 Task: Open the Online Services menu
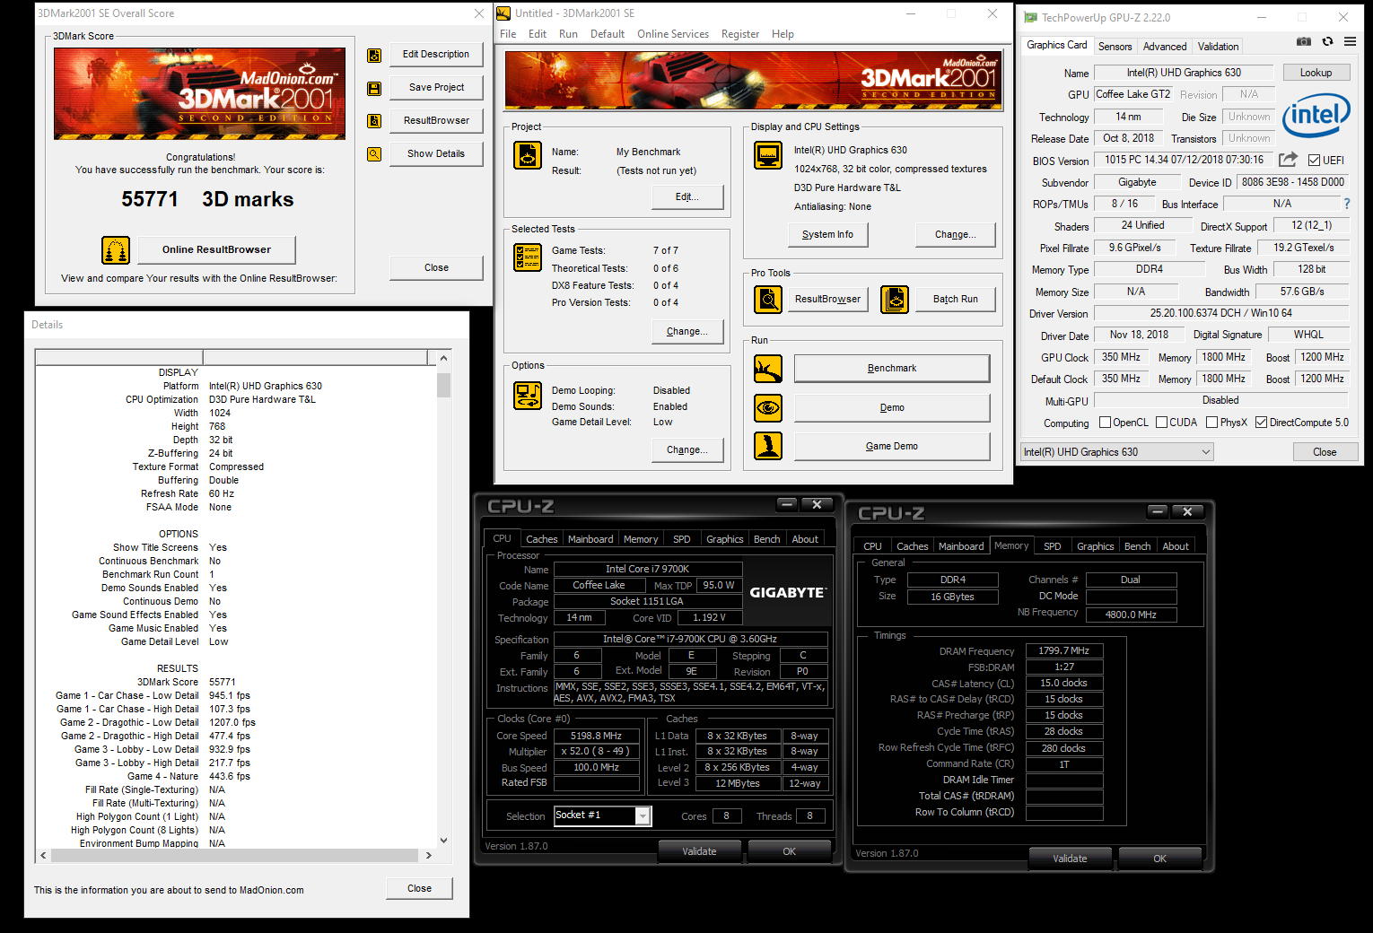pos(673,34)
